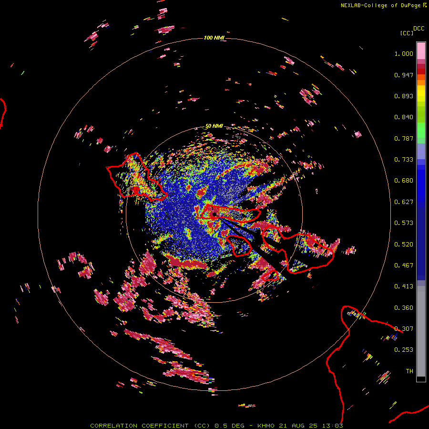Click the 0.253 scale value

click(x=404, y=350)
